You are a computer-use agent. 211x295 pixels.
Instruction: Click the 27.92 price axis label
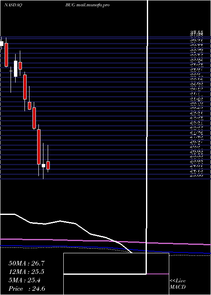[x=196, y=132]
